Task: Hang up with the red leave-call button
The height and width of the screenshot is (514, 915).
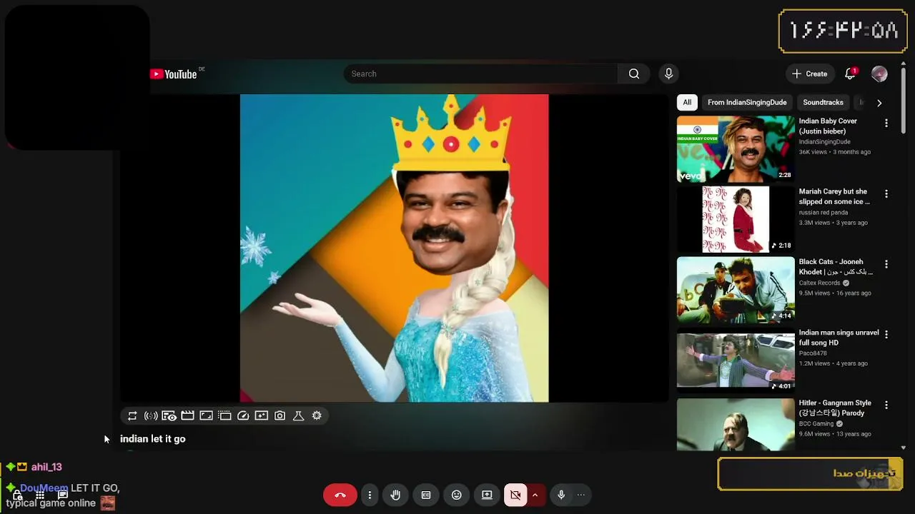Action: (x=340, y=495)
